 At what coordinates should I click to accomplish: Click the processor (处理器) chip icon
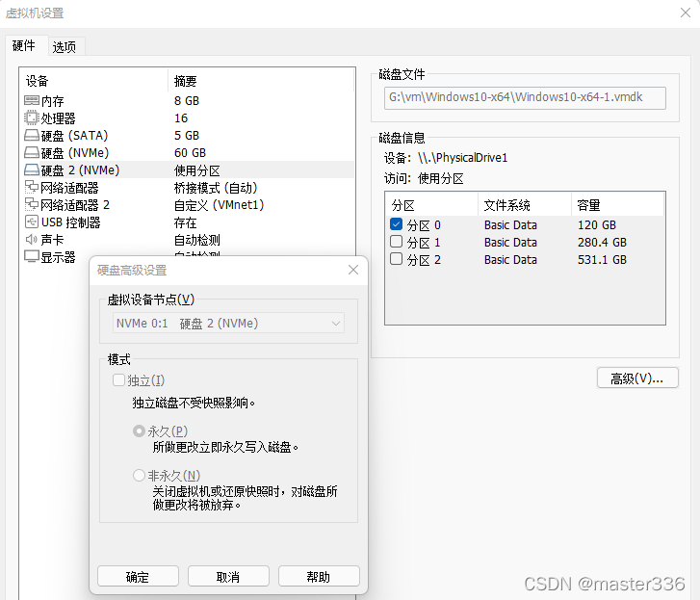(x=31, y=117)
